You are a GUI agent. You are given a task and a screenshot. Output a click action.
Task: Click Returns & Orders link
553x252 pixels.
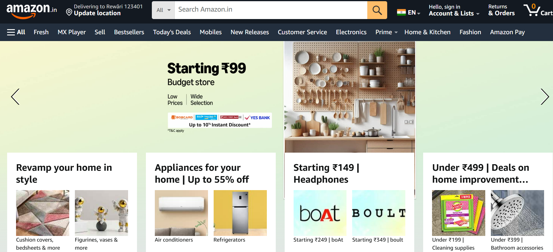pyautogui.click(x=501, y=10)
